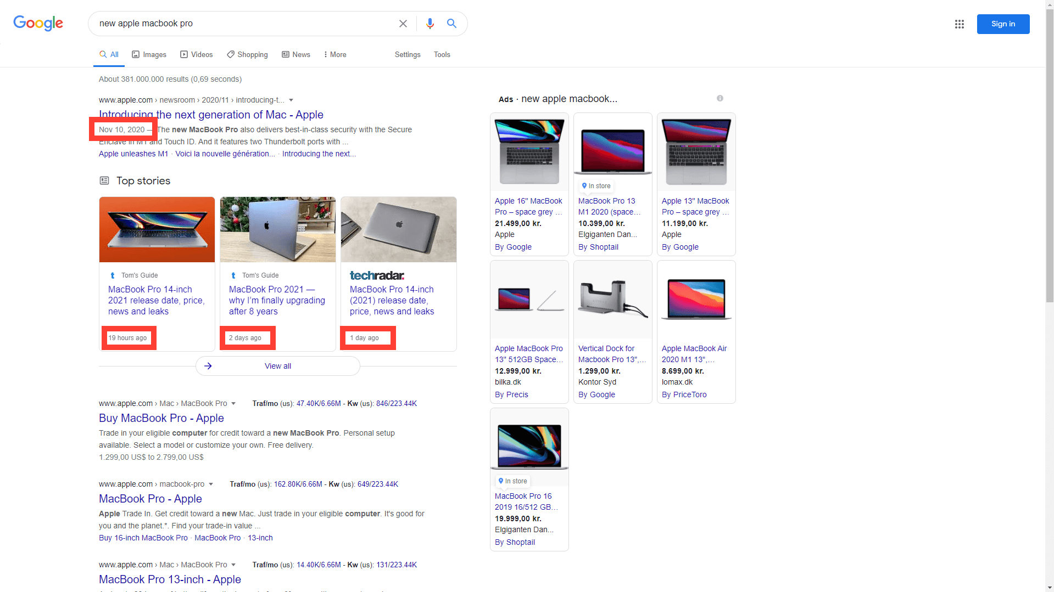This screenshot has height=592, width=1054.
Task: Open the 'Vertical Dock for Macbook Pro 13' ad title
Action: (612, 354)
